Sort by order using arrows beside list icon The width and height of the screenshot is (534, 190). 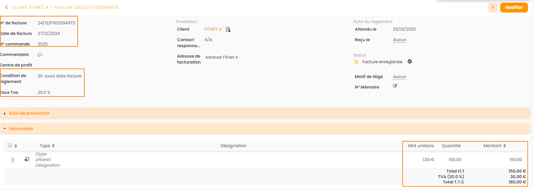point(16,146)
